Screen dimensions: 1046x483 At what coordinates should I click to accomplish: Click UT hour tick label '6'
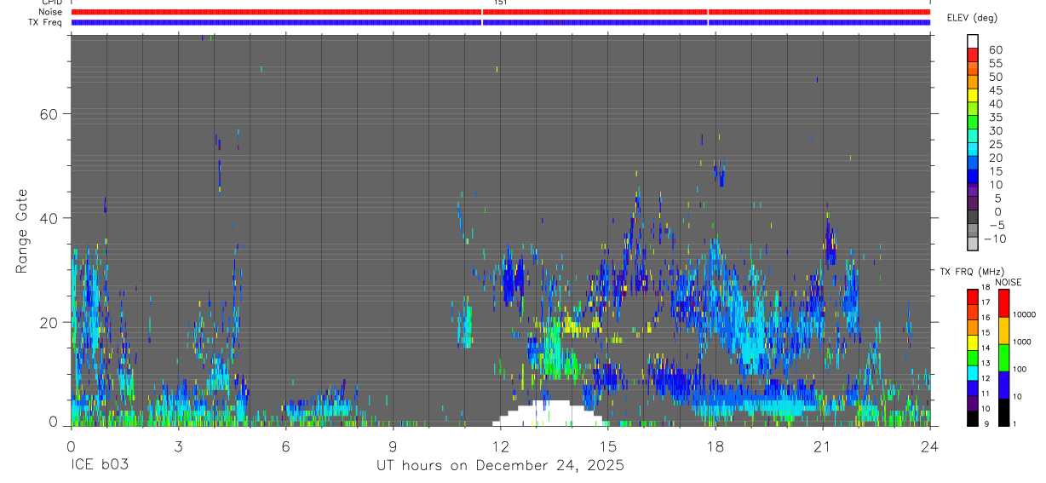(x=285, y=446)
